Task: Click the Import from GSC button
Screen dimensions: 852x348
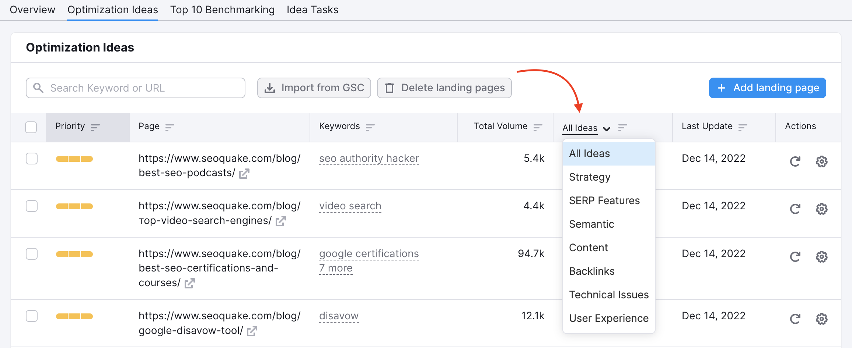Action: pyautogui.click(x=314, y=88)
